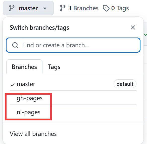Close the Switch branches/tags popup
Viewport: 147px width, 144px height.
133,27
